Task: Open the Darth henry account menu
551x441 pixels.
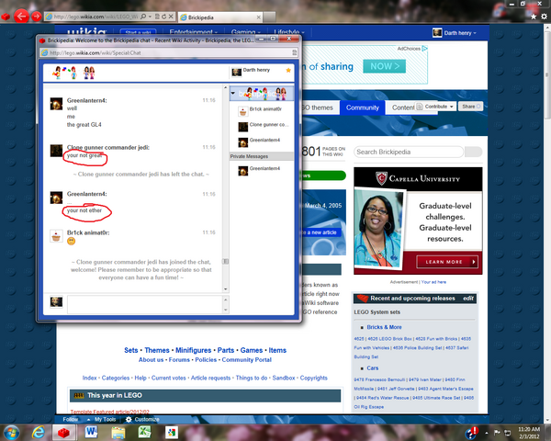Action: tap(455, 33)
